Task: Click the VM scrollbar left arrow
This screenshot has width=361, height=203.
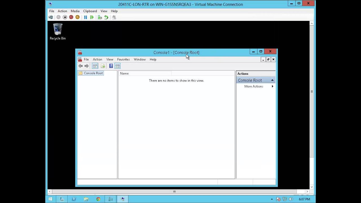Action: [x=50, y=191]
